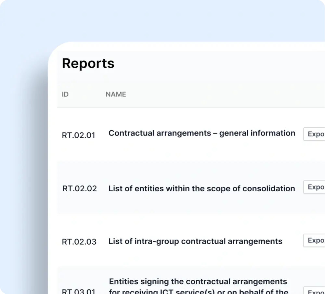Click Export for report RT.02.03

click(315, 241)
